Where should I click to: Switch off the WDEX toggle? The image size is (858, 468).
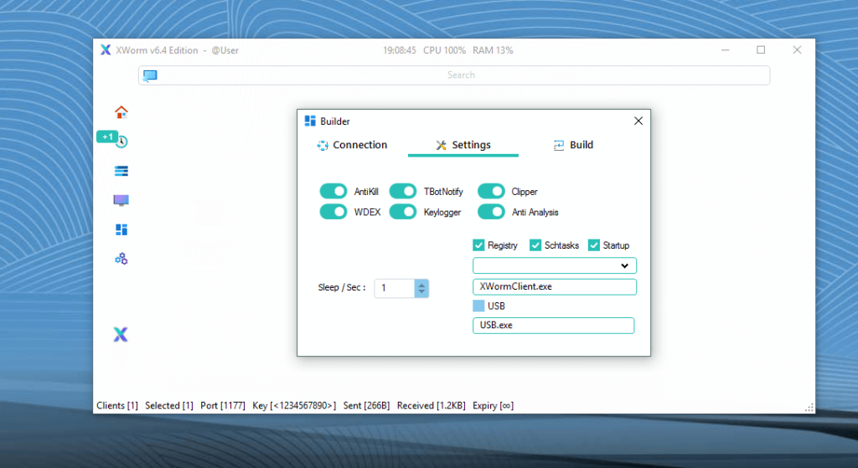(x=333, y=212)
